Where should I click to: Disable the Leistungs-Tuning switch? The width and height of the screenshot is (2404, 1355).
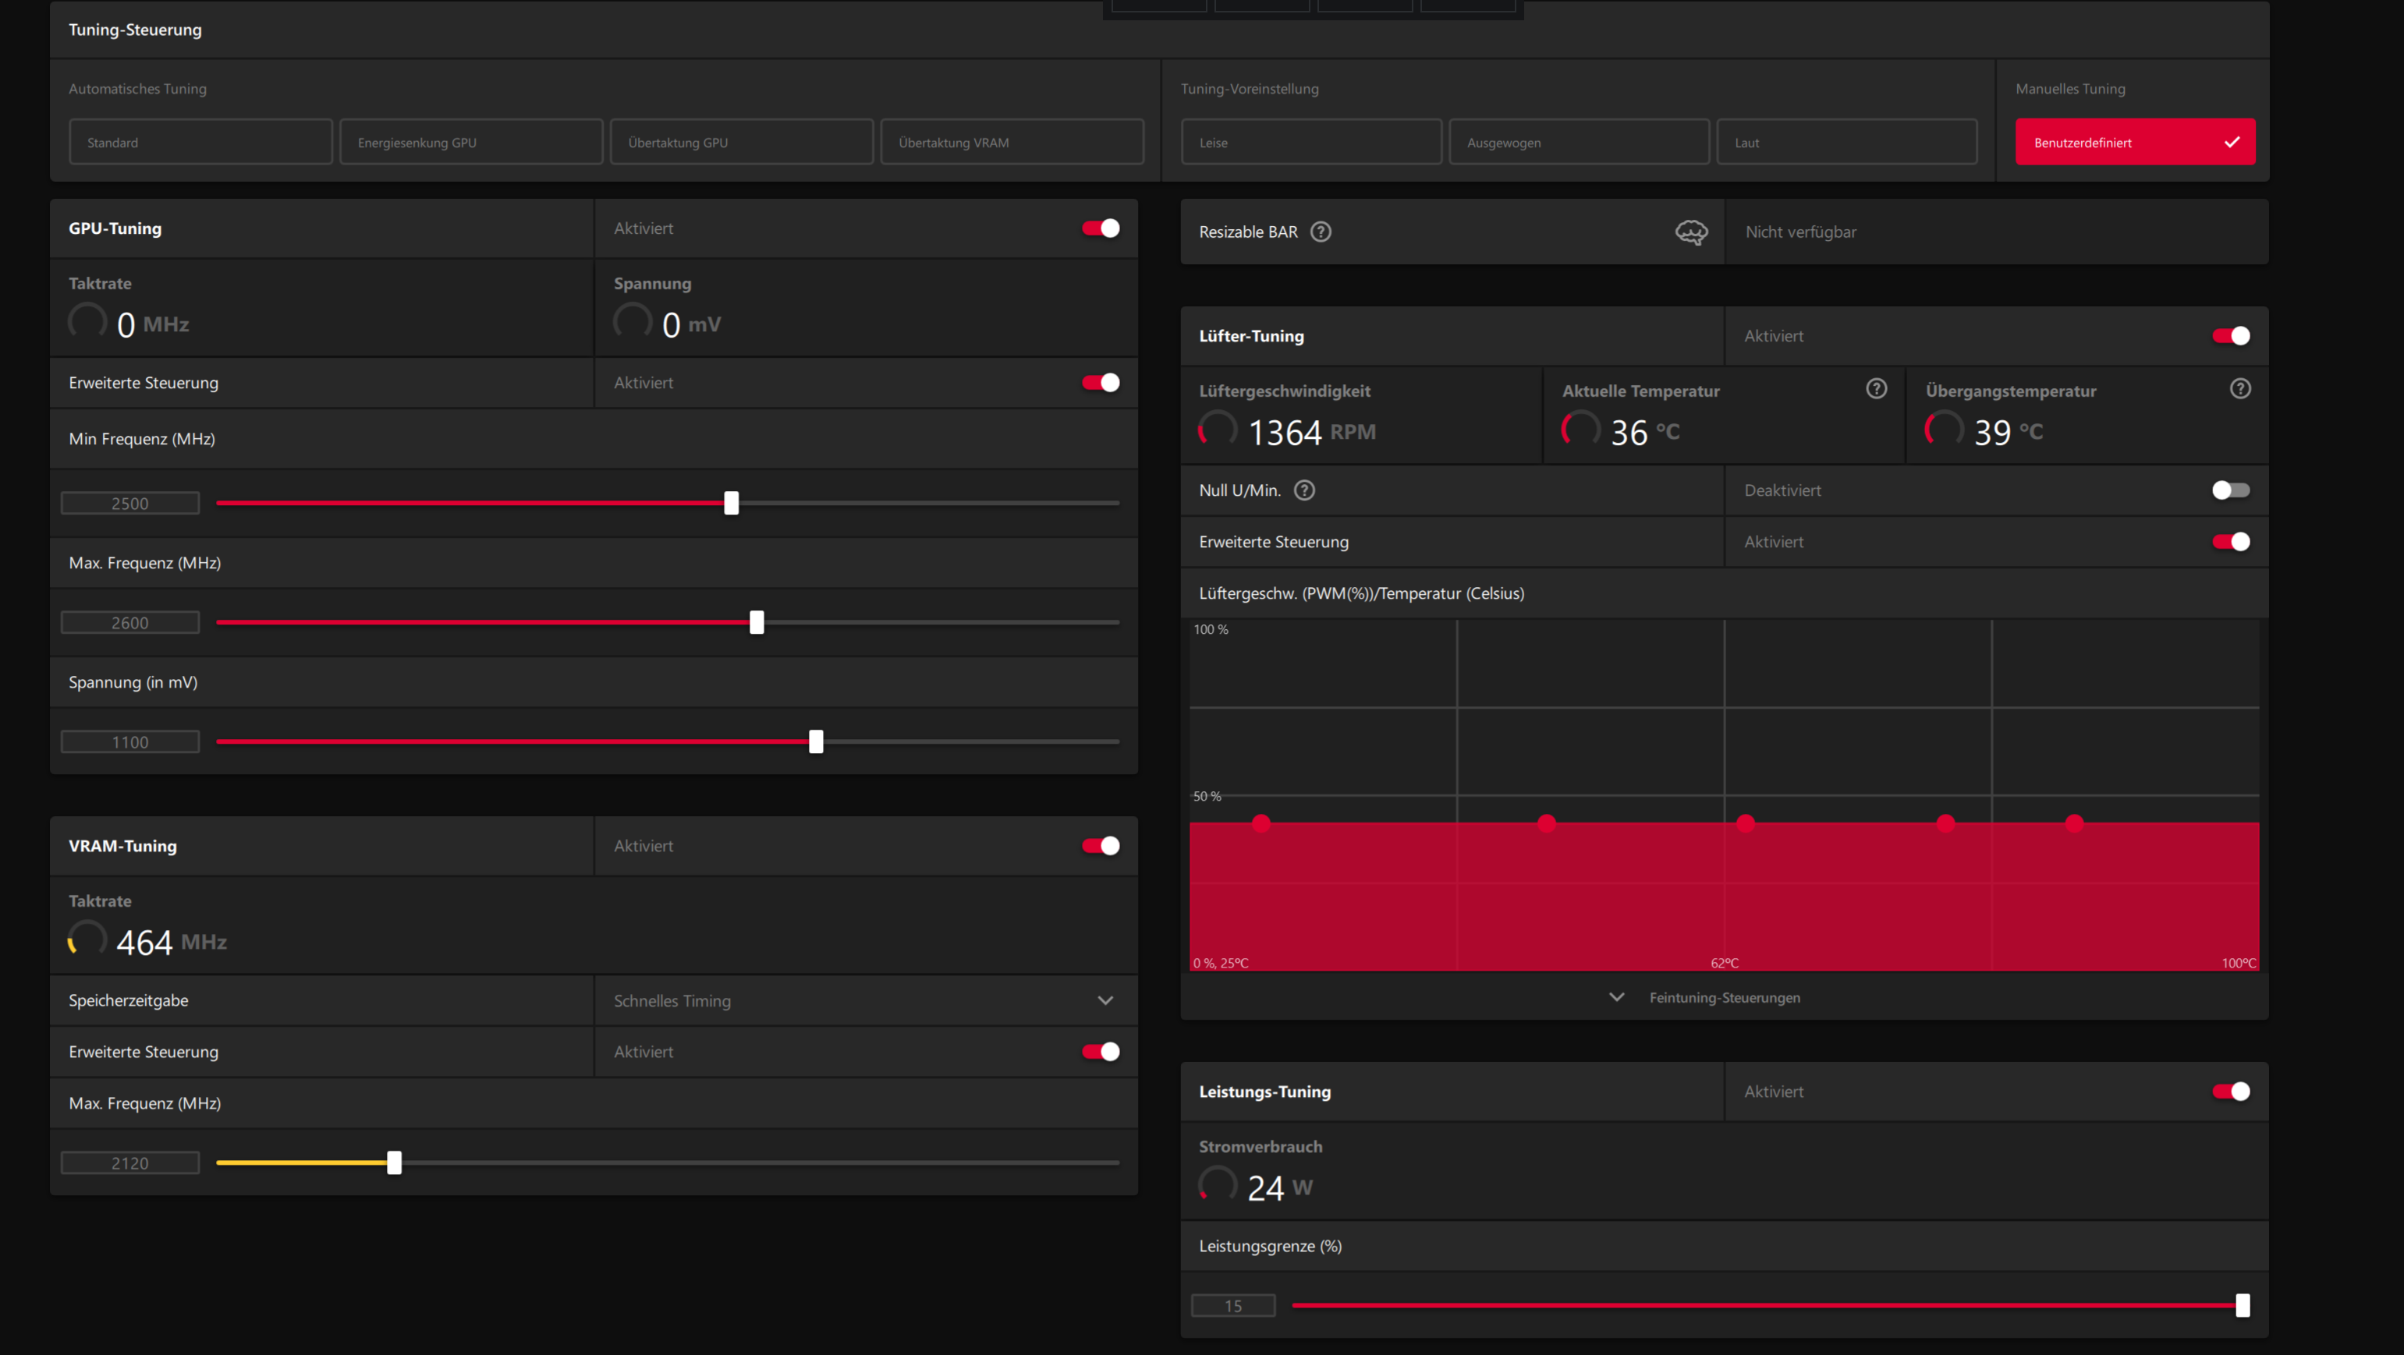[x=2230, y=1091]
